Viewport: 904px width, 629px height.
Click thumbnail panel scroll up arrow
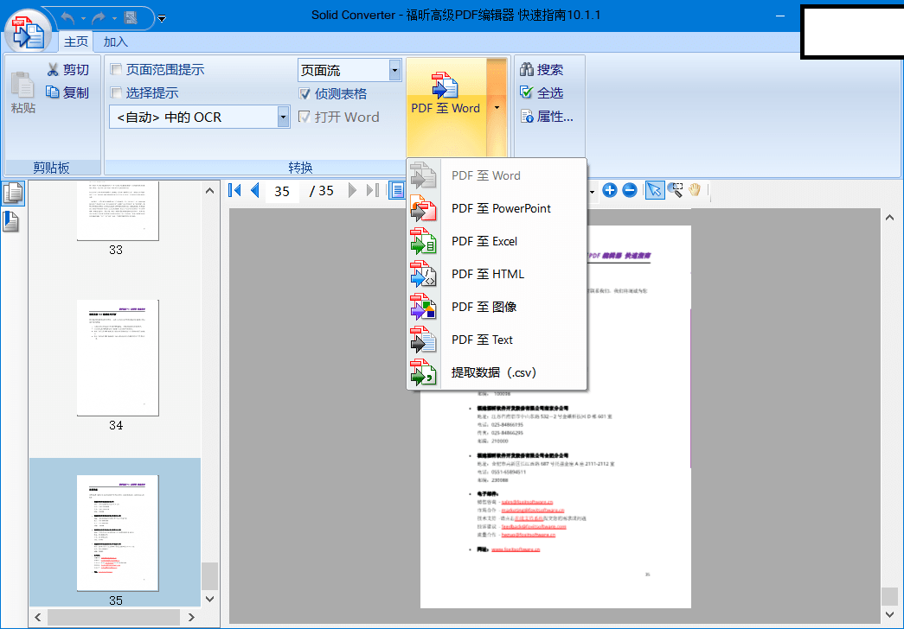[210, 191]
